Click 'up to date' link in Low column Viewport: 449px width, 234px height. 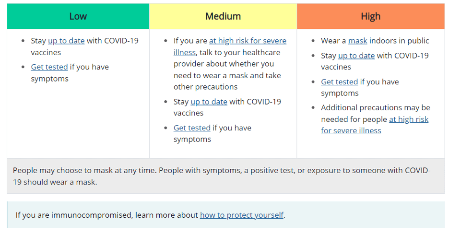pos(66,41)
